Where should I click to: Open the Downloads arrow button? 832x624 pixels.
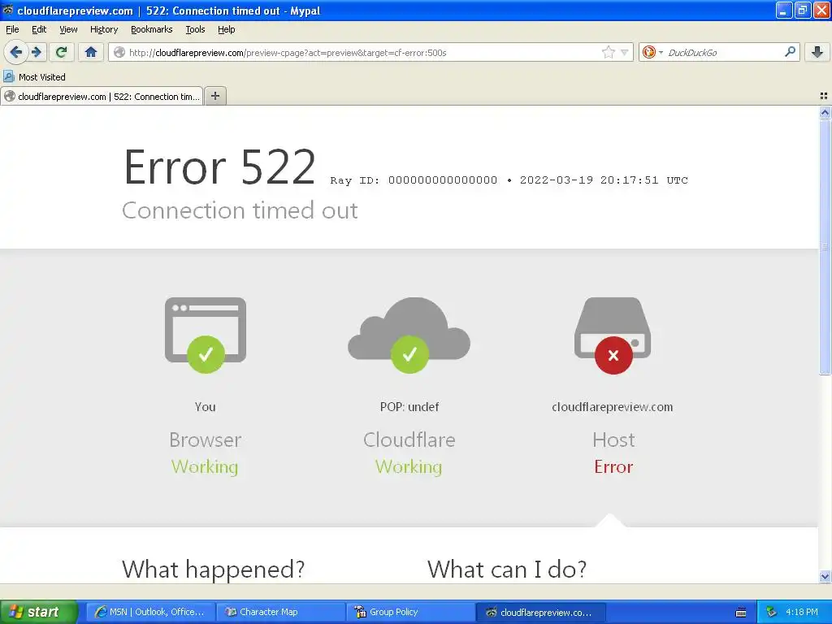pos(817,52)
